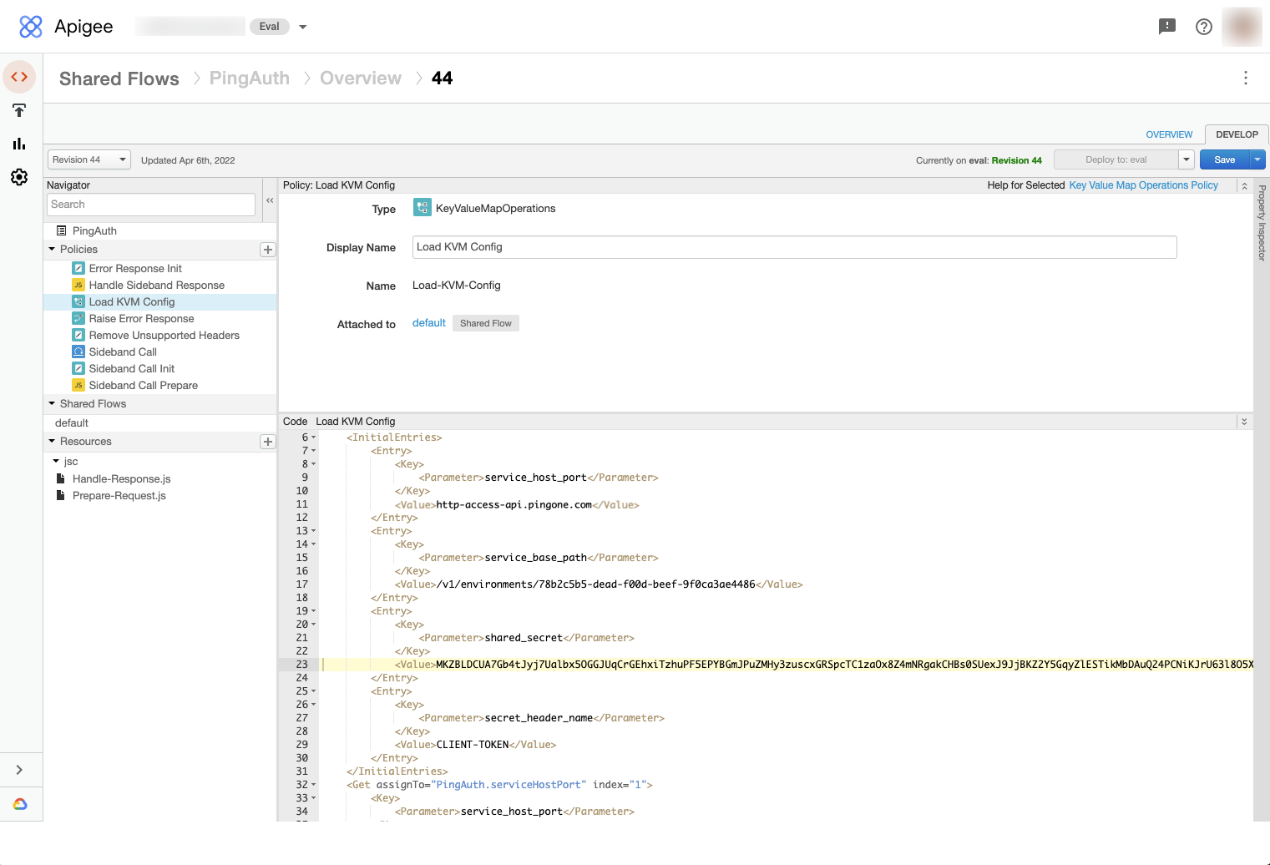Add a new resource with plus icon
This screenshot has width=1270, height=865.
point(268,442)
